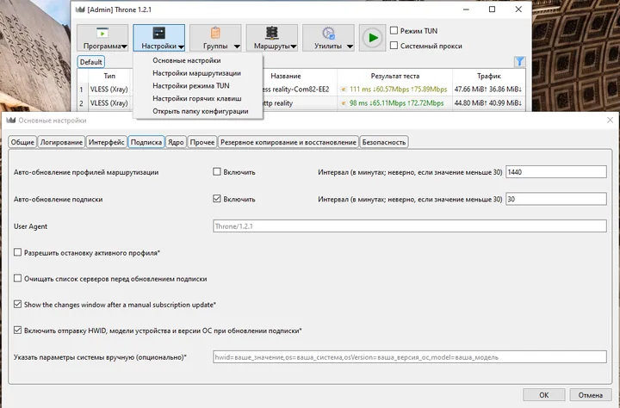Select the Default group tab
This screenshot has width=620, height=408.
coord(91,62)
